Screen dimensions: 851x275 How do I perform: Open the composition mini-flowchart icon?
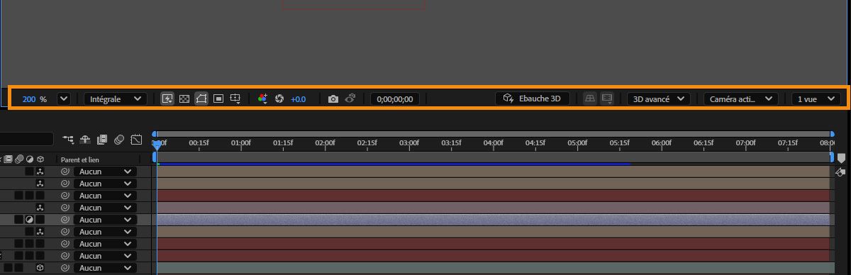click(x=68, y=139)
